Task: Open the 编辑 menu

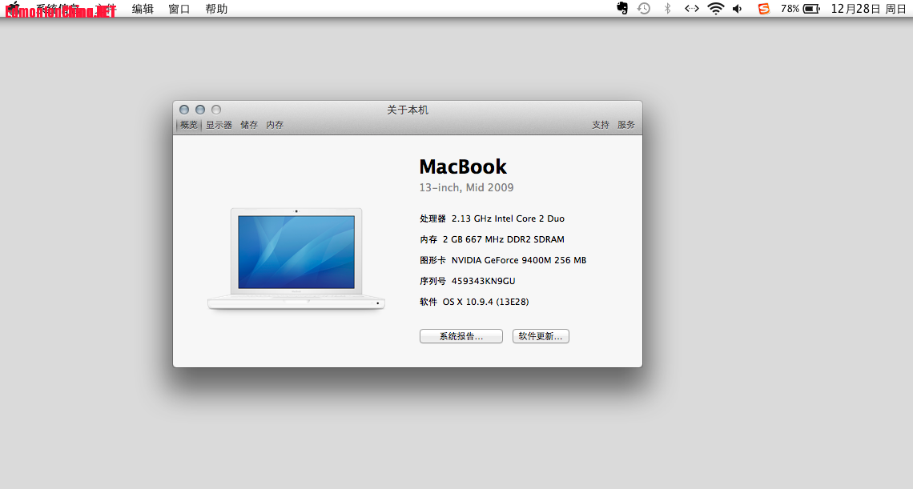Action: (143, 9)
